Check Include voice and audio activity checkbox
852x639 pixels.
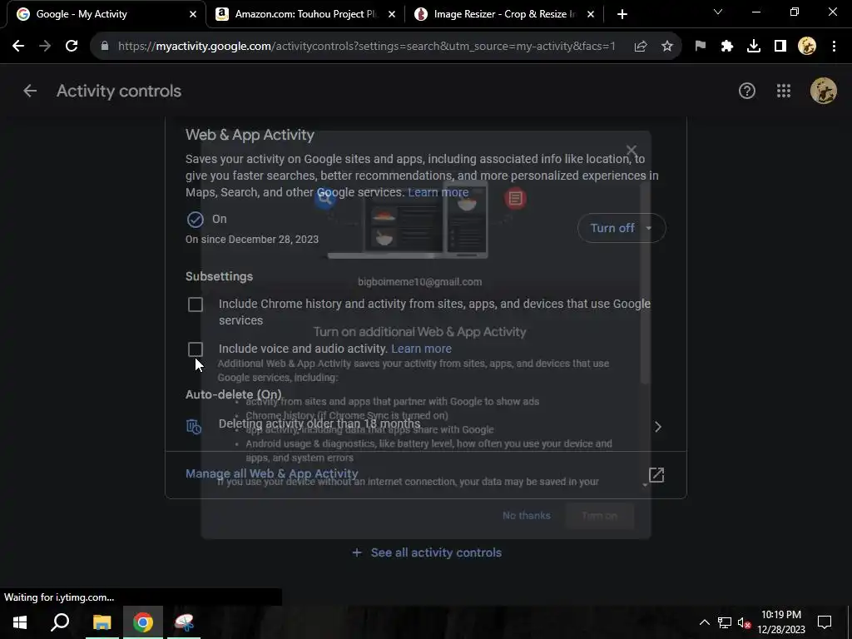pyautogui.click(x=195, y=349)
